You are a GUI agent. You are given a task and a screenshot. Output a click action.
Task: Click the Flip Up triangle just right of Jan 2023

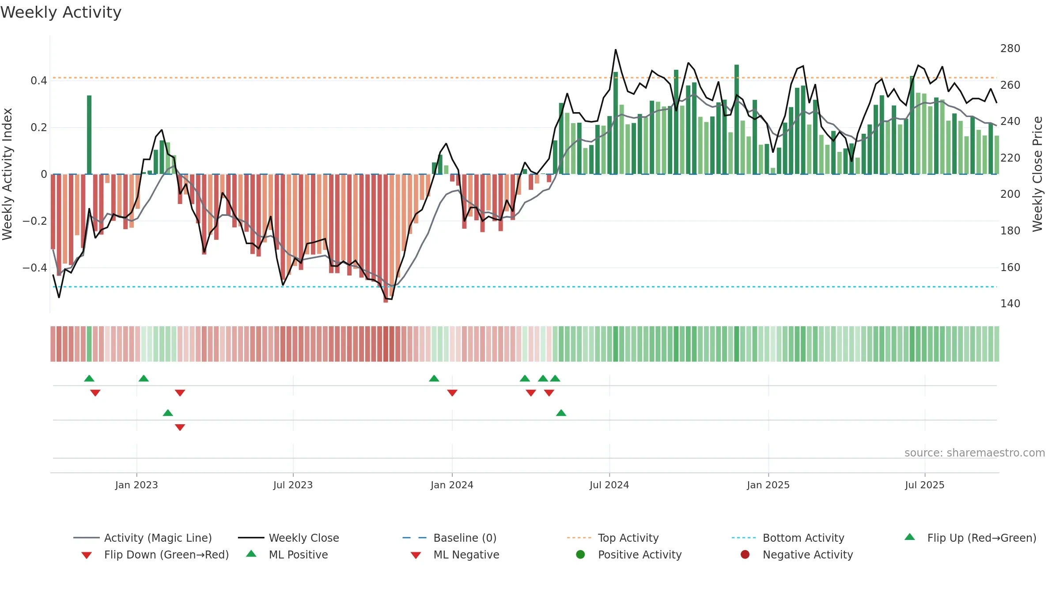(x=144, y=378)
